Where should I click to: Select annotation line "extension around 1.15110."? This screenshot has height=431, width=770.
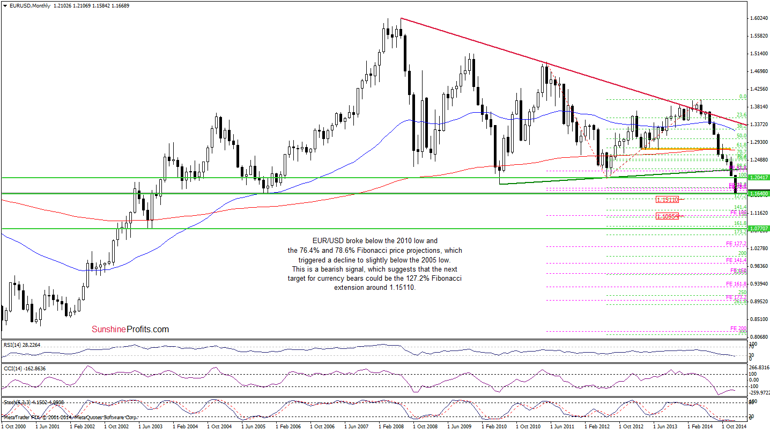coord(375,287)
